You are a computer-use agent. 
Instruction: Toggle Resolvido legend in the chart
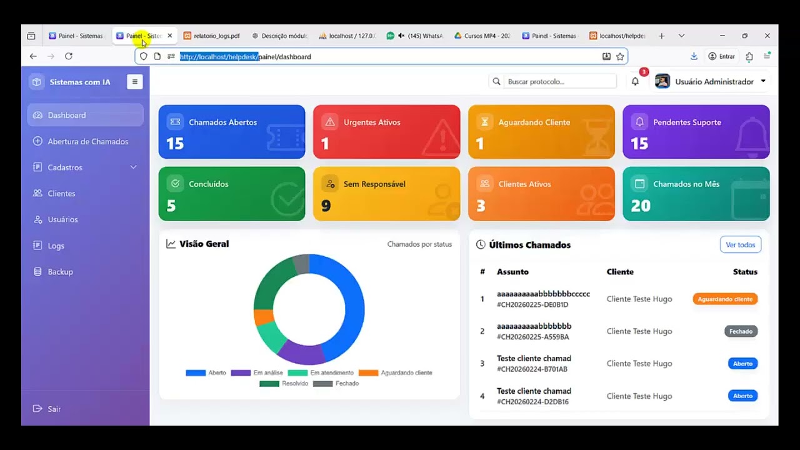pyautogui.click(x=284, y=383)
